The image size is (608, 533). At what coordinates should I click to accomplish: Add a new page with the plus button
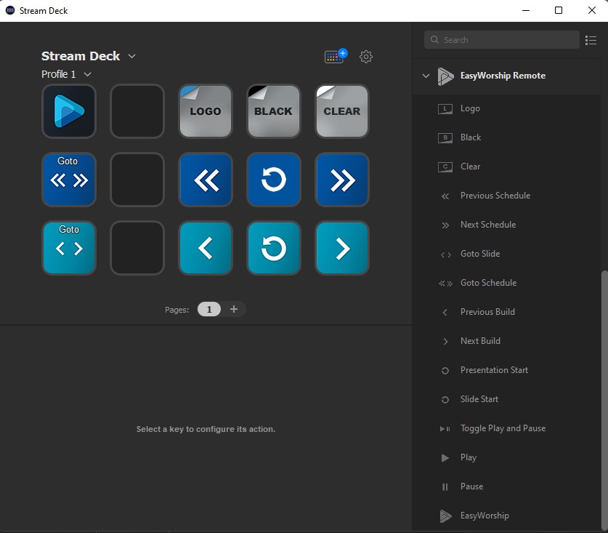pos(233,309)
